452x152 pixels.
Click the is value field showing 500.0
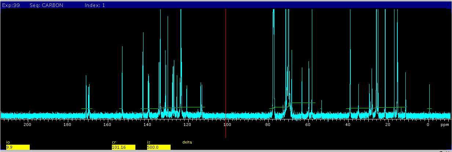coord(158,147)
